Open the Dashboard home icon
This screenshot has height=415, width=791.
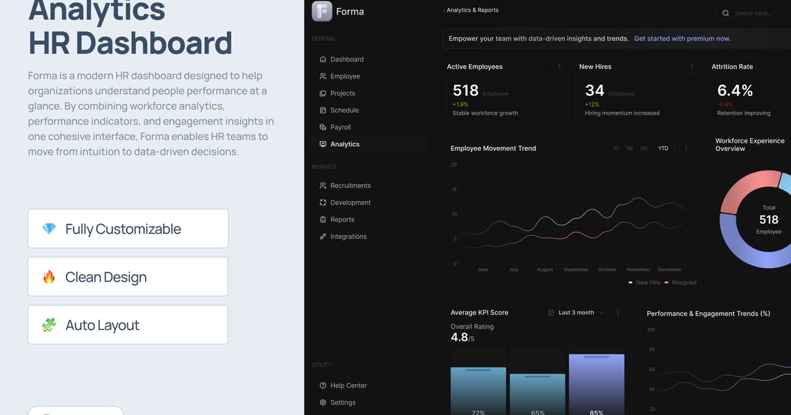pyautogui.click(x=323, y=59)
